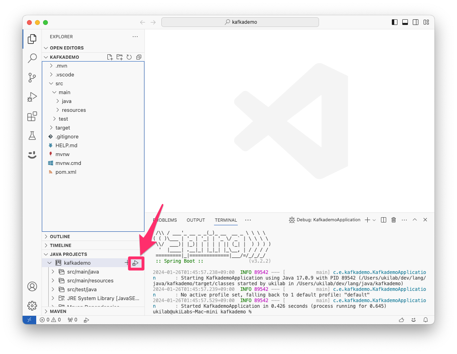Show more panel tabs via ellipsis after TERMINAL
Image resolution: width=457 pixels, height=354 pixels.
pos(248,220)
